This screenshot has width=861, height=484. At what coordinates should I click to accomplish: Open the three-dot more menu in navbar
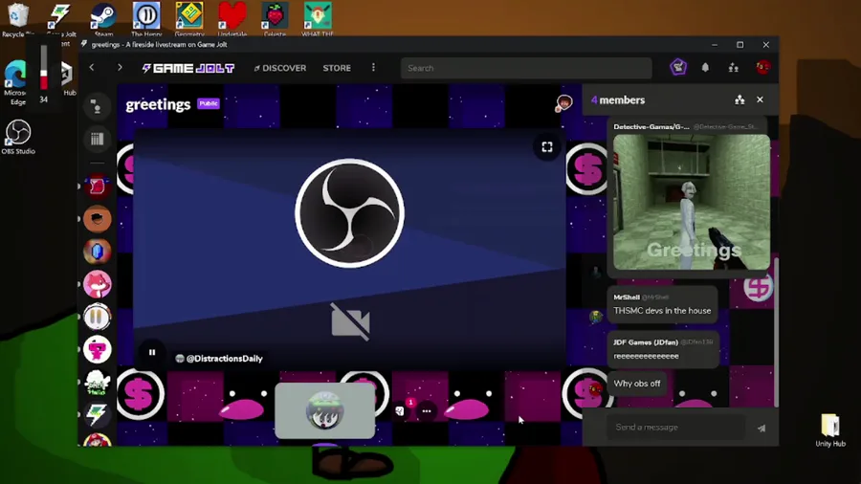[373, 68]
